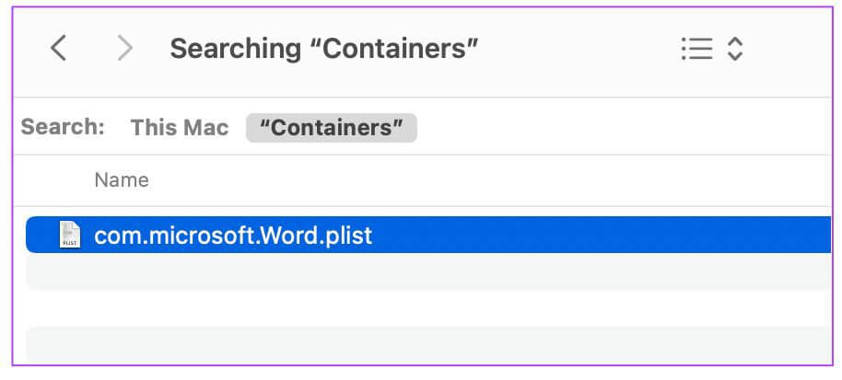Sort by the Name column header
Screen dimensions: 842x380
tap(122, 180)
